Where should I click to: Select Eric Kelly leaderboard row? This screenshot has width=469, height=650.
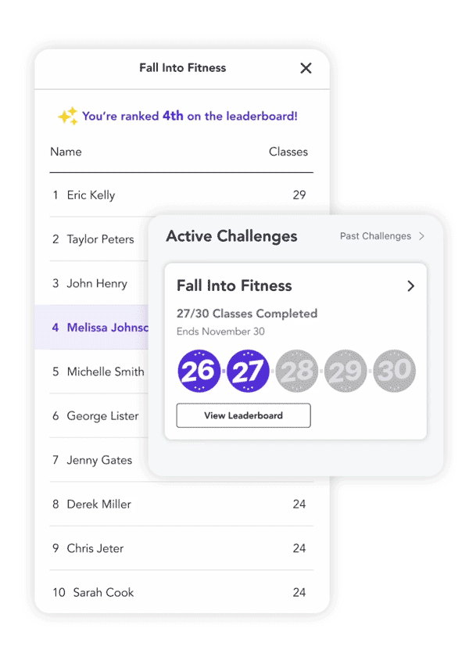(181, 195)
